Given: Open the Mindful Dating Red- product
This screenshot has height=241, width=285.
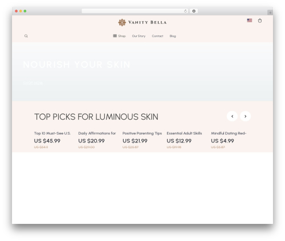Looking at the screenshot, I should (229, 133).
